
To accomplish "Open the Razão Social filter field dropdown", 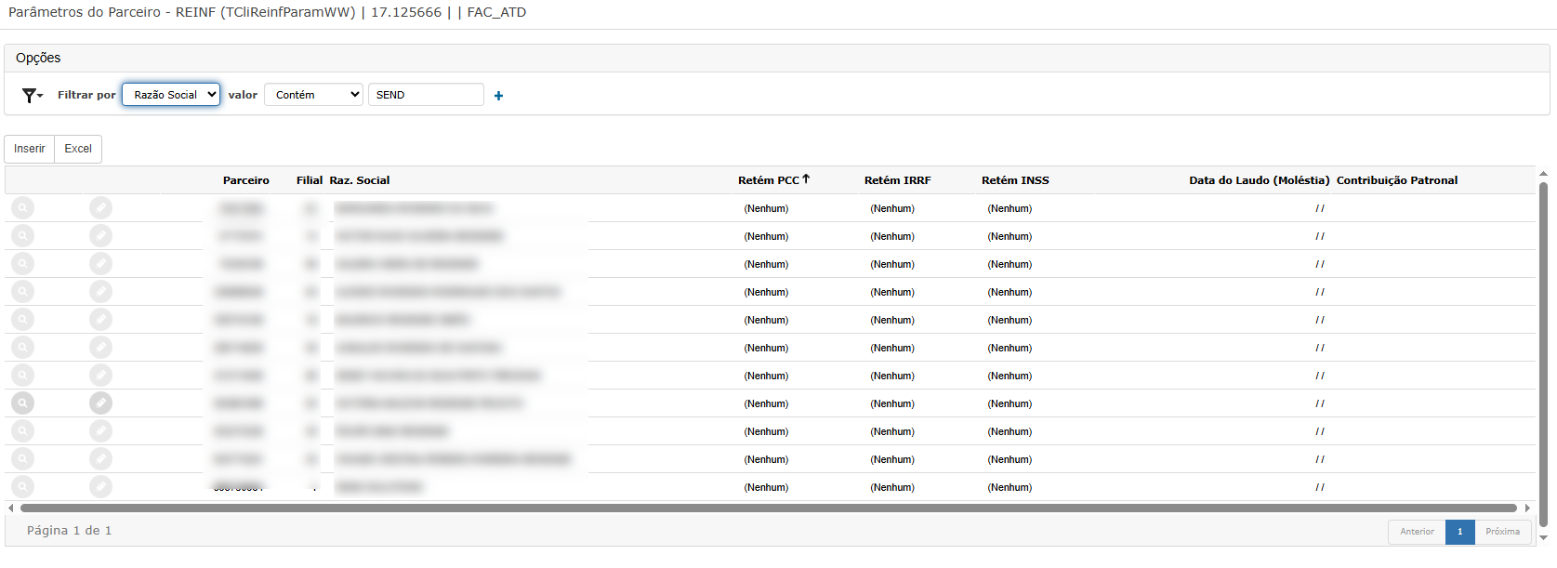I will click(171, 95).
